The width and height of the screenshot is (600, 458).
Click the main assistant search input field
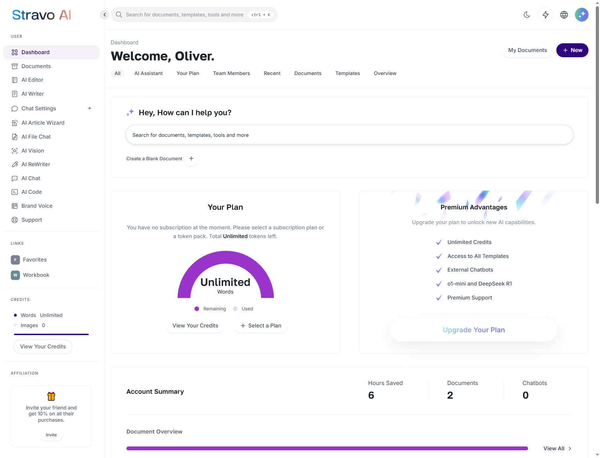pos(349,135)
